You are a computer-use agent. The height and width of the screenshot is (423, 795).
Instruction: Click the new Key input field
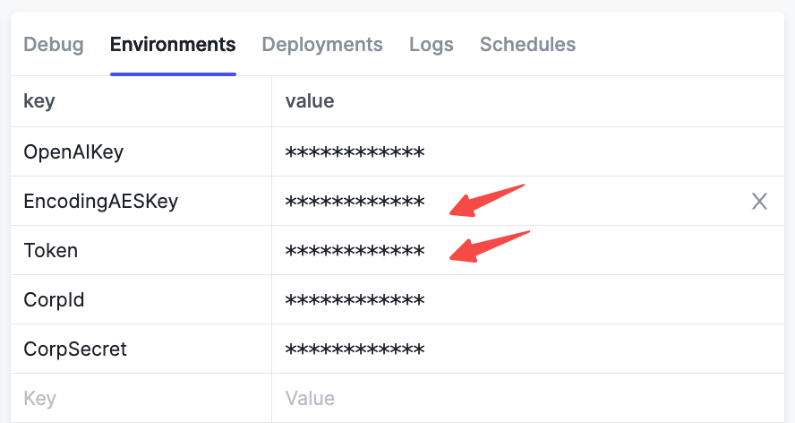point(141,398)
